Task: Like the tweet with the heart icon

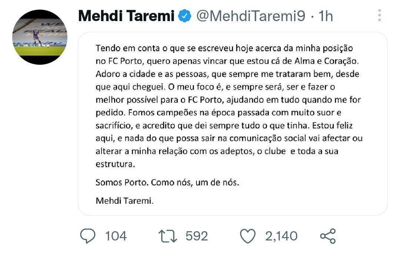Action: coord(248,236)
